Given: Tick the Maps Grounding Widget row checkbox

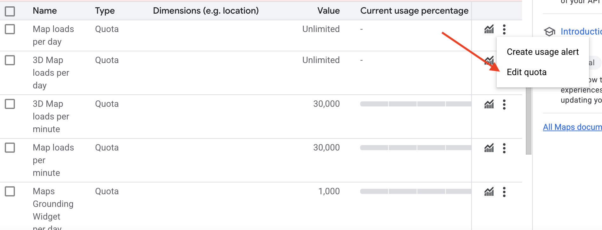Looking at the screenshot, I should (x=10, y=191).
